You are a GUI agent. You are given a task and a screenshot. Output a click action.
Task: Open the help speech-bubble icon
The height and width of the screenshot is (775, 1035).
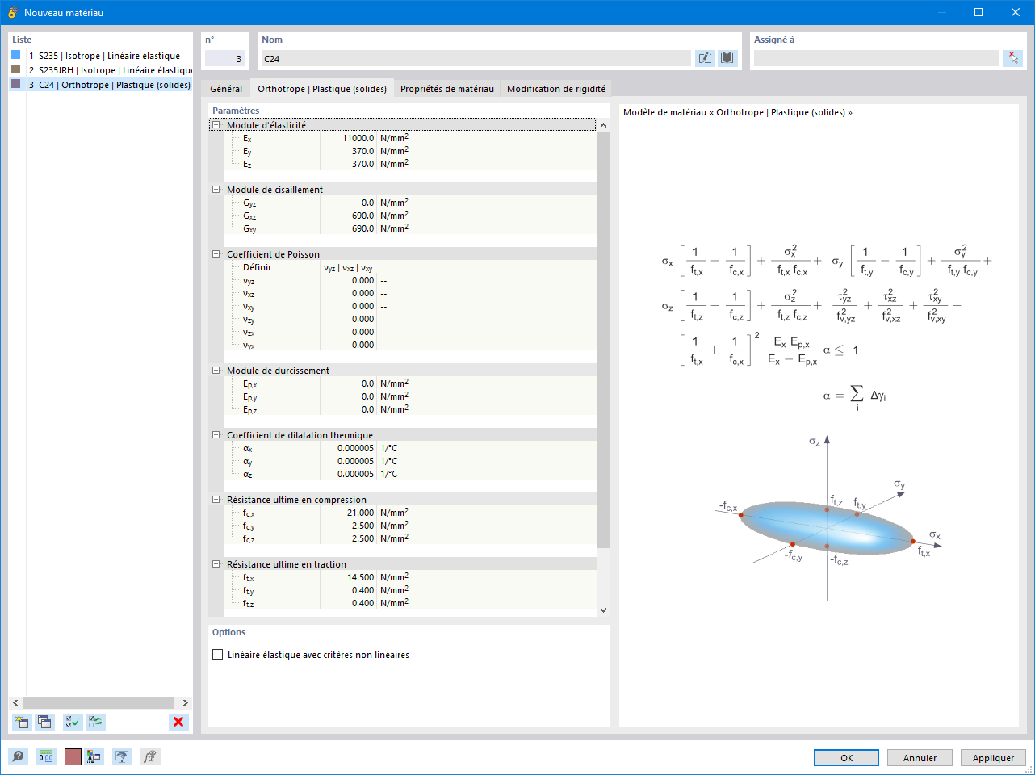[18, 756]
